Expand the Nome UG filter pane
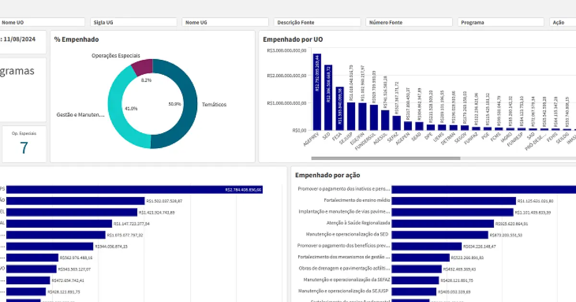The image size is (576, 302). pos(225,22)
